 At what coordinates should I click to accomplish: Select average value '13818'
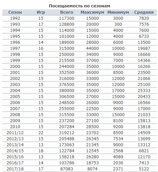(144, 127)
